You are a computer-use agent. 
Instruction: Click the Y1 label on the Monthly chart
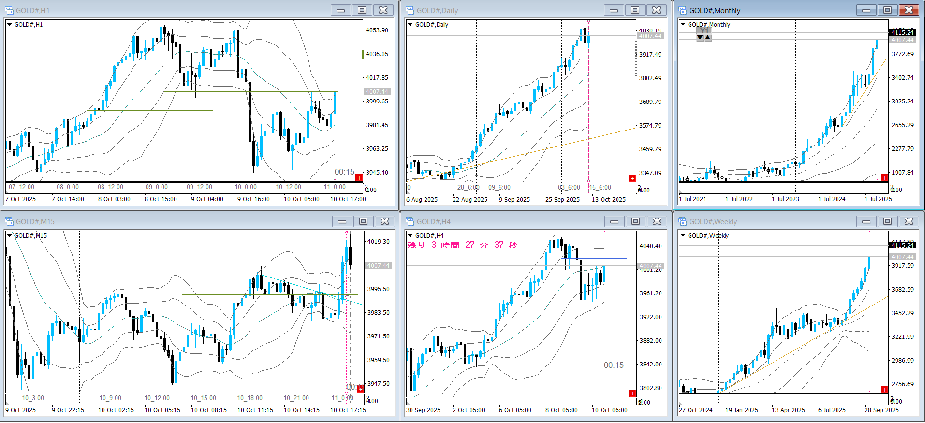coord(704,31)
